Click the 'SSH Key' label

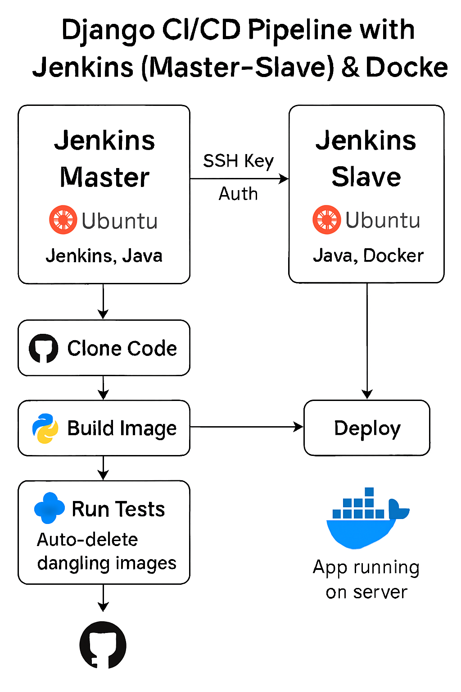238,161
